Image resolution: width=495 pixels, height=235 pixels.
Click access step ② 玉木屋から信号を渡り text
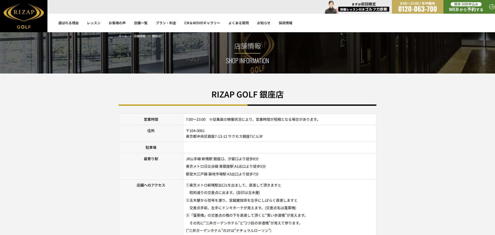pos(242,200)
